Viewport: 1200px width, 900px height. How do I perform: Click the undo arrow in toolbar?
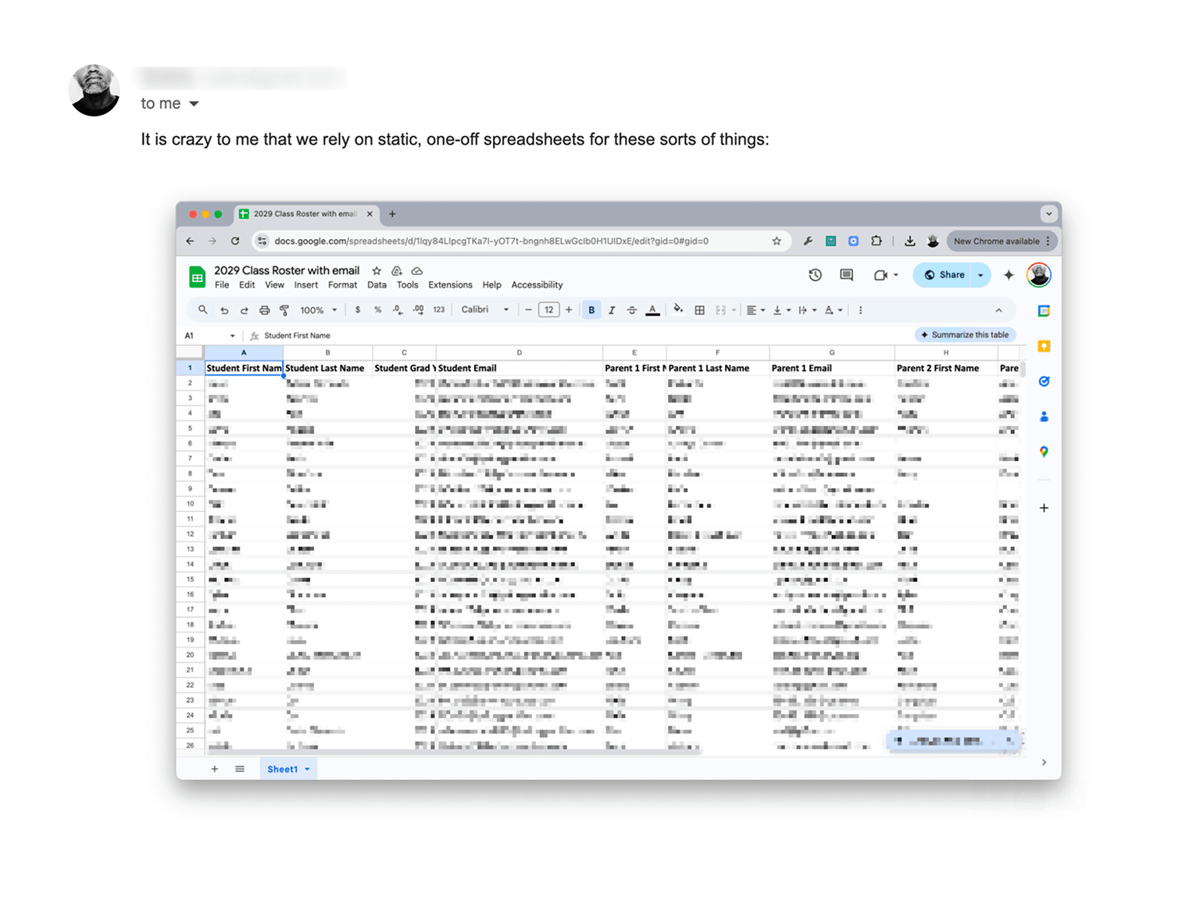coord(224,310)
